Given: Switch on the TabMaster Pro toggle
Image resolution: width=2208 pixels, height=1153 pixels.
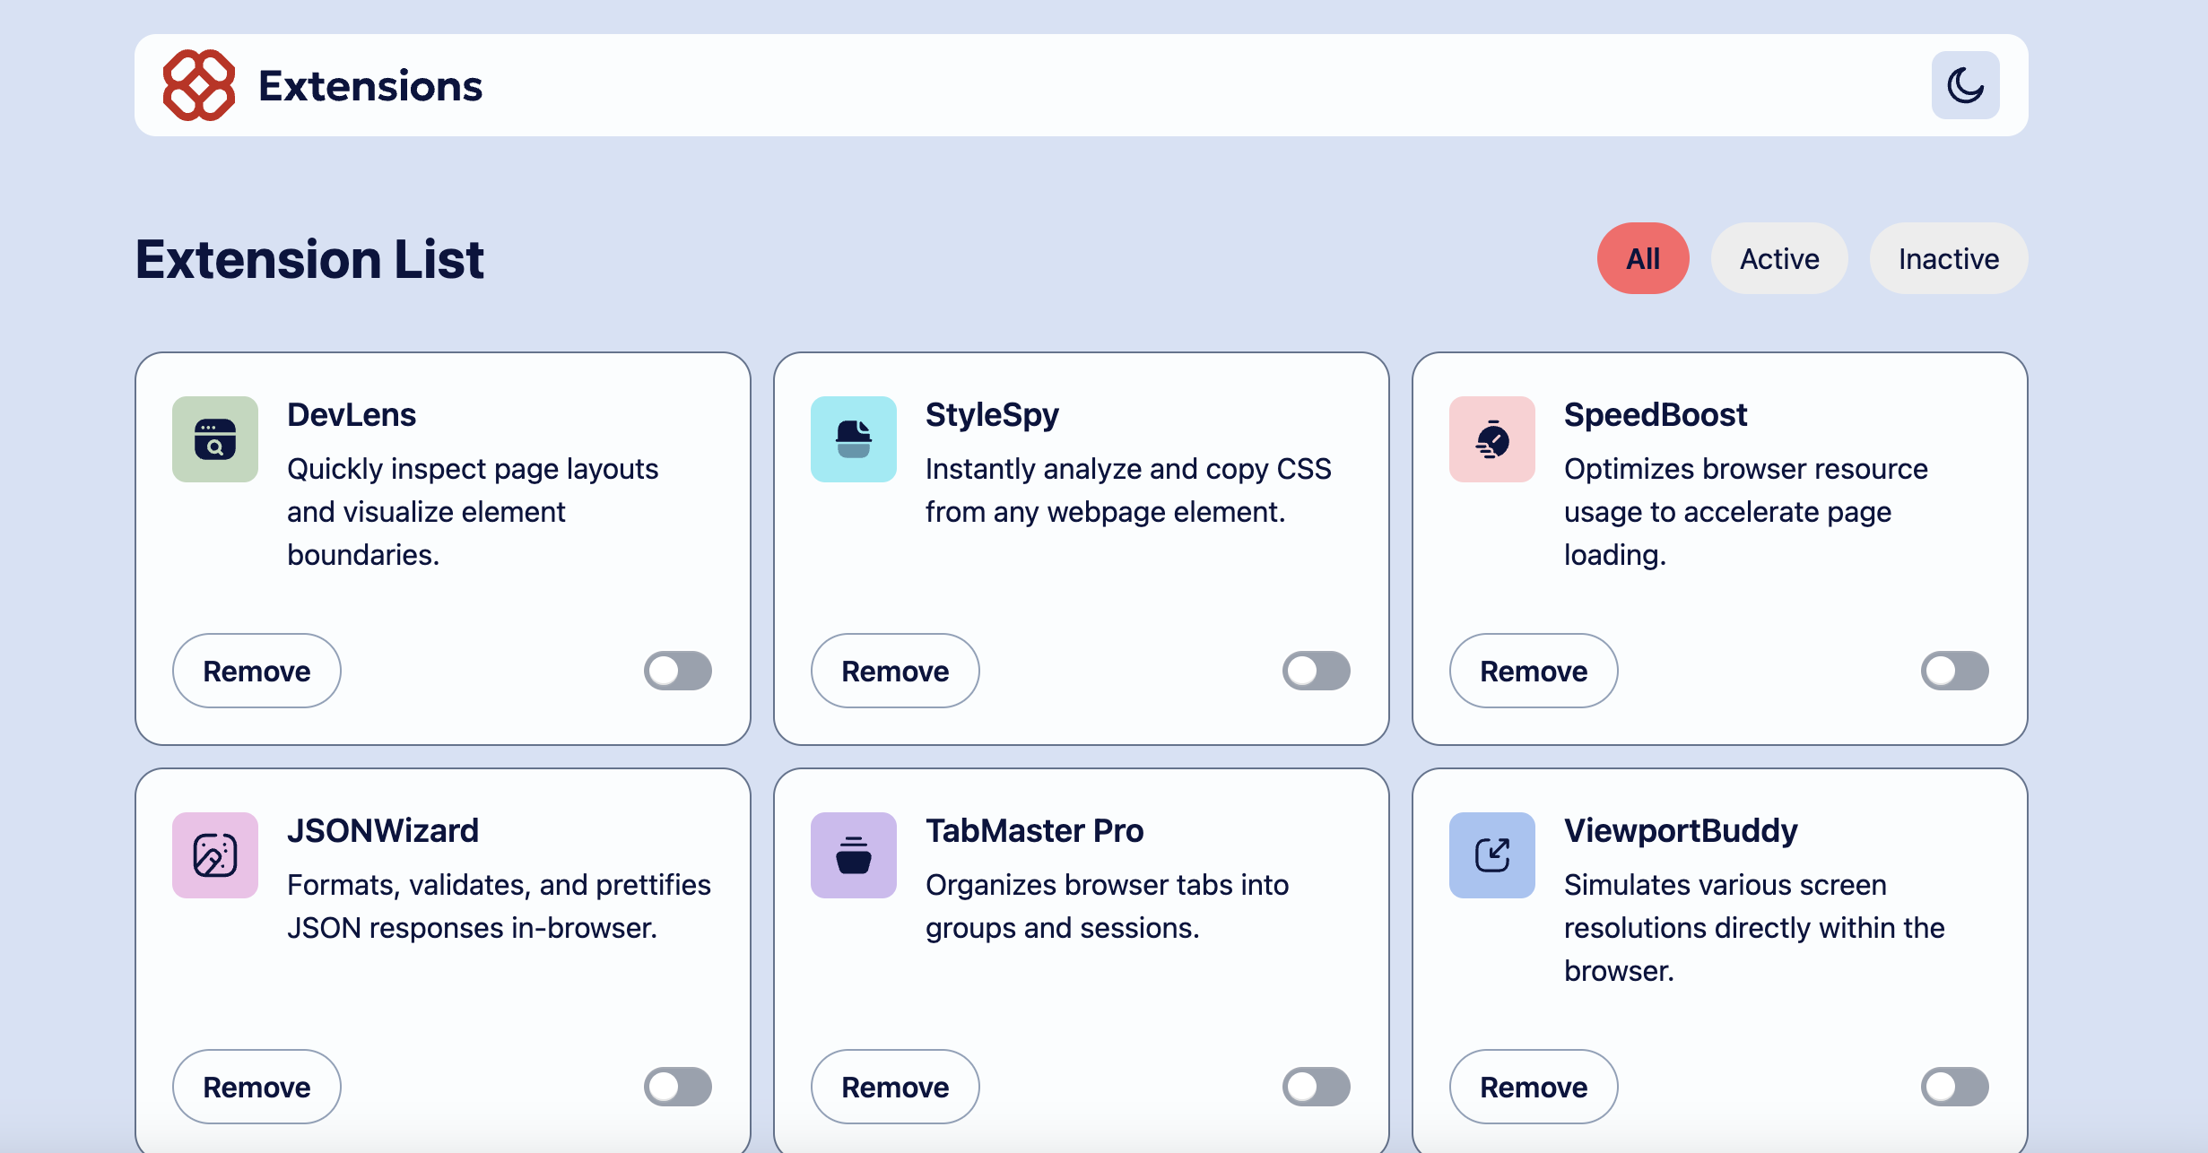Looking at the screenshot, I should pyautogui.click(x=1317, y=1087).
